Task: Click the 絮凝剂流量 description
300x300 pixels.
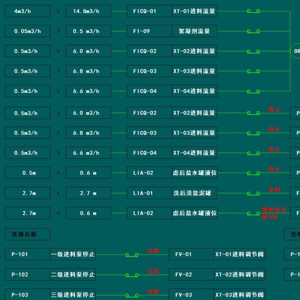Action: click(194, 31)
